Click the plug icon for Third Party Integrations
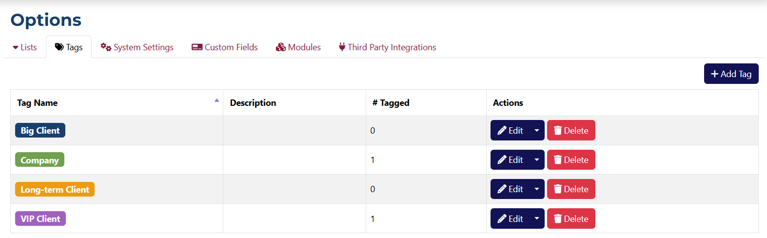This screenshot has height=238, width=767. point(342,47)
